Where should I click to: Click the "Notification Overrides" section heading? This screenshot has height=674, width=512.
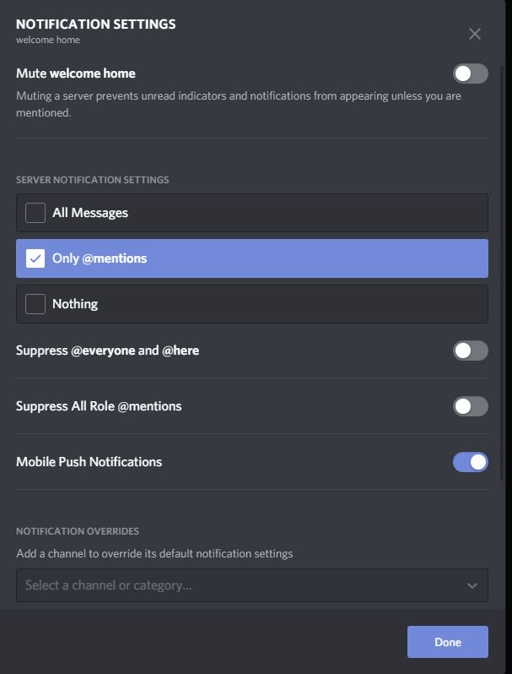[78, 531]
